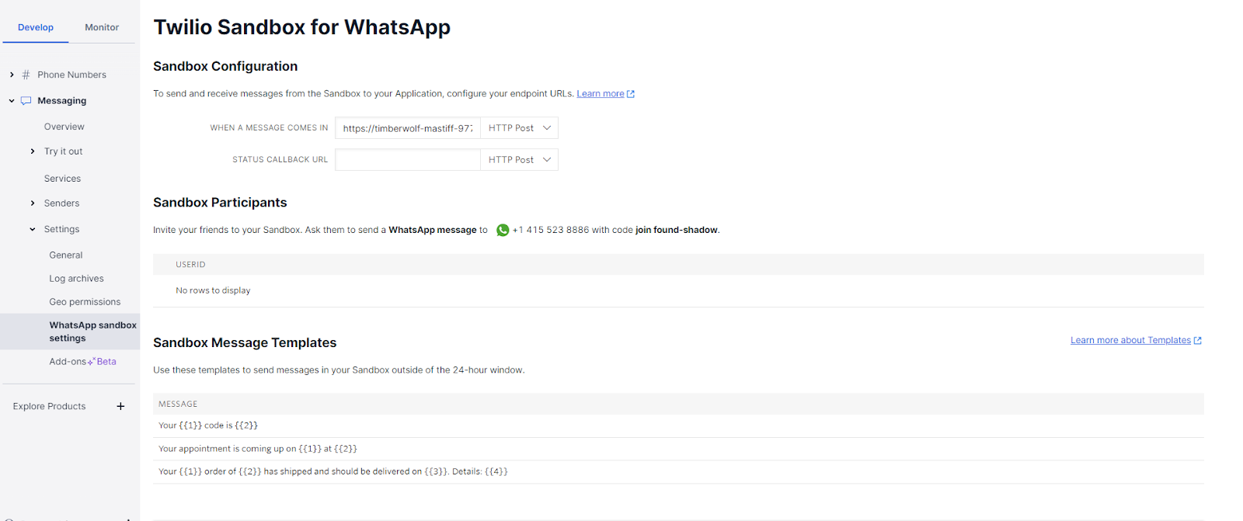Click the Try it out label
Screen dimensions: 1243x521
coord(63,151)
